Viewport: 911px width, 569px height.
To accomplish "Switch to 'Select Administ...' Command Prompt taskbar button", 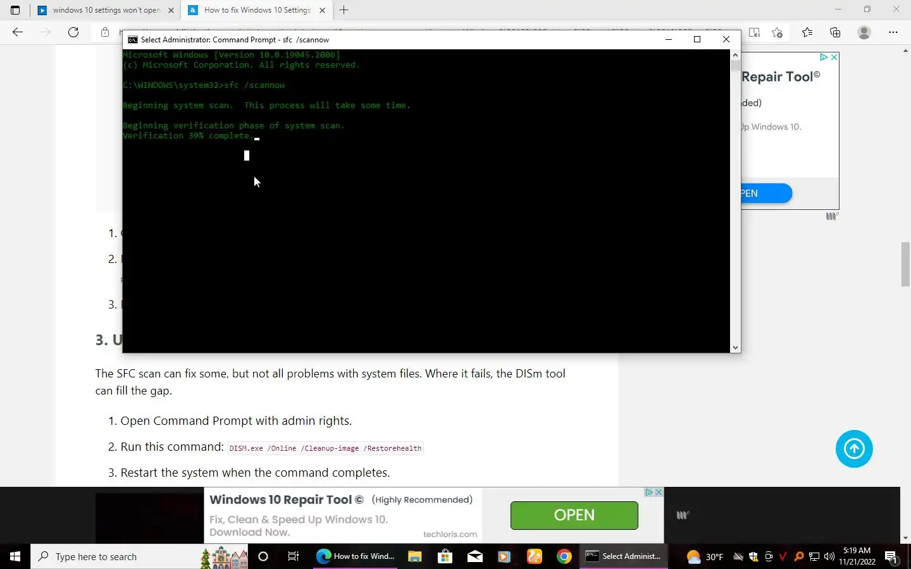I will [x=624, y=556].
